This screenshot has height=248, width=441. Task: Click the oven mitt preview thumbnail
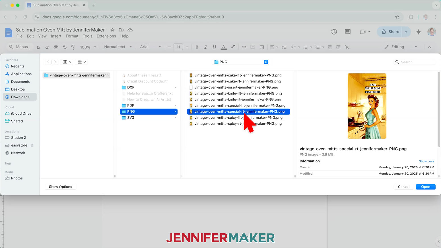tap(367, 106)
